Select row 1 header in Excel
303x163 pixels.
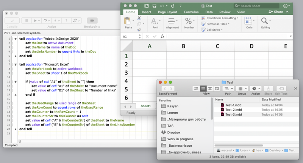[127, 56]
